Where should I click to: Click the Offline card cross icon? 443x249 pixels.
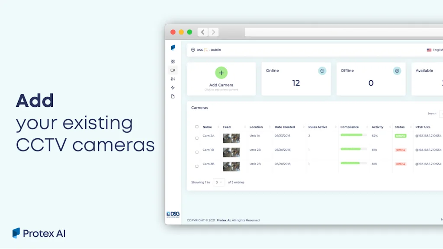click(x=397, y=71)
